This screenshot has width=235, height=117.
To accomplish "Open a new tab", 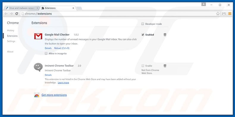I will (79, 8).
